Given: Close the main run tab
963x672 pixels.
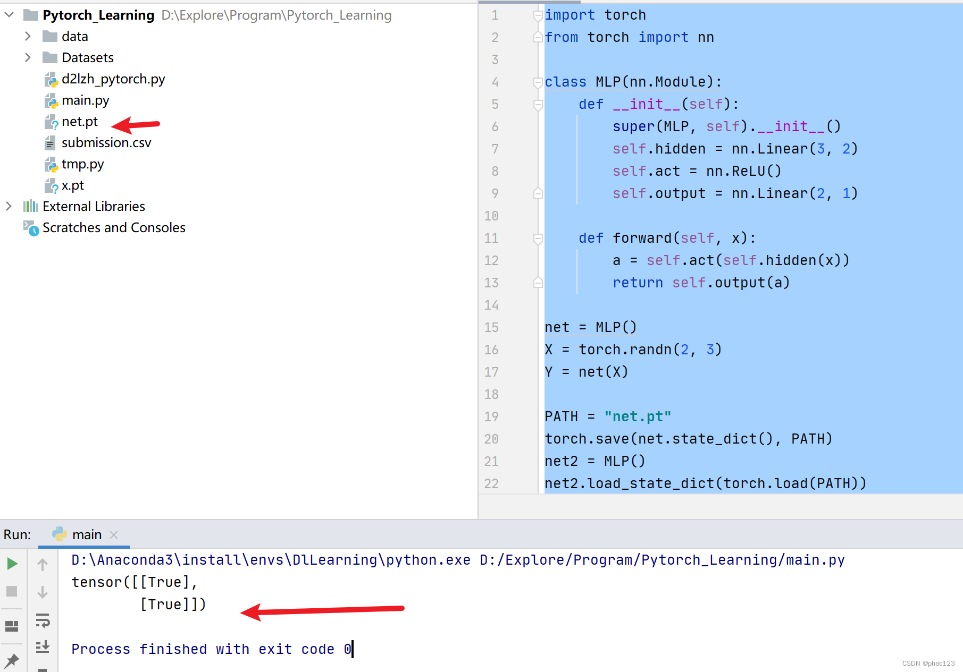Looking at the screenshot, I should 114,535.
